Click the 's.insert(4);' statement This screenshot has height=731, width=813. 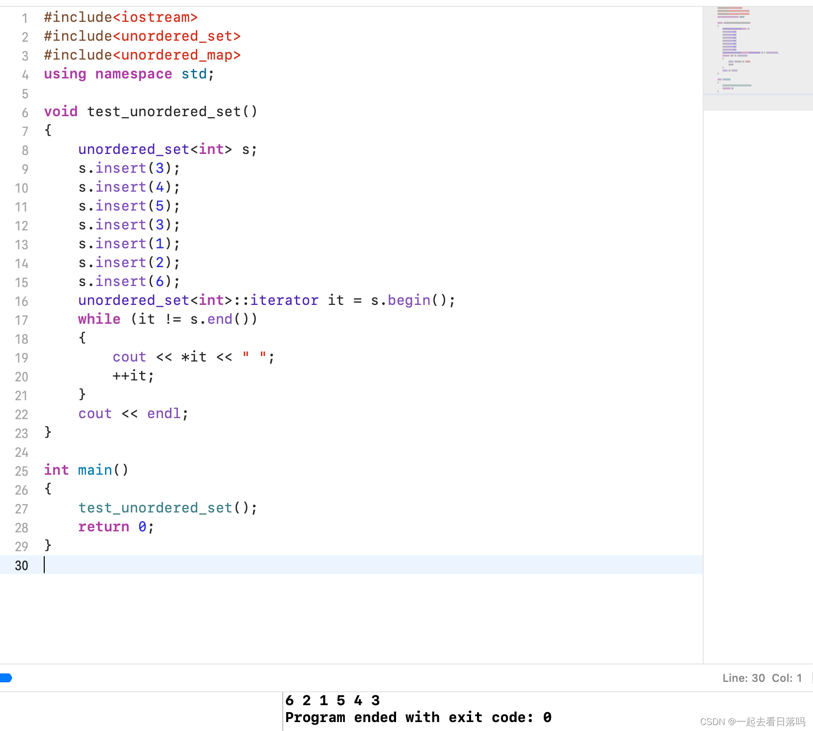(x=129, y=187)
